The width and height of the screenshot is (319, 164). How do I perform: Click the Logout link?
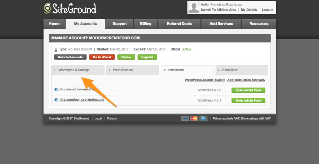click(x=267, y=10)
